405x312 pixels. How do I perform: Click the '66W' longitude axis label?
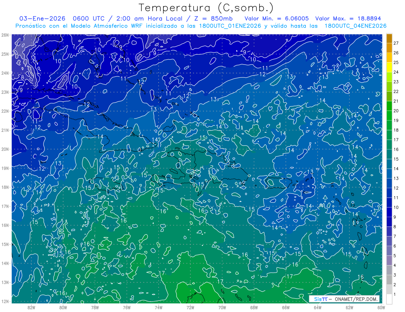286,307
